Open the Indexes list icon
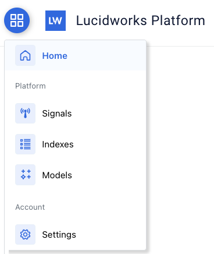This screenshot has width=214, height=254. (25, 144)
